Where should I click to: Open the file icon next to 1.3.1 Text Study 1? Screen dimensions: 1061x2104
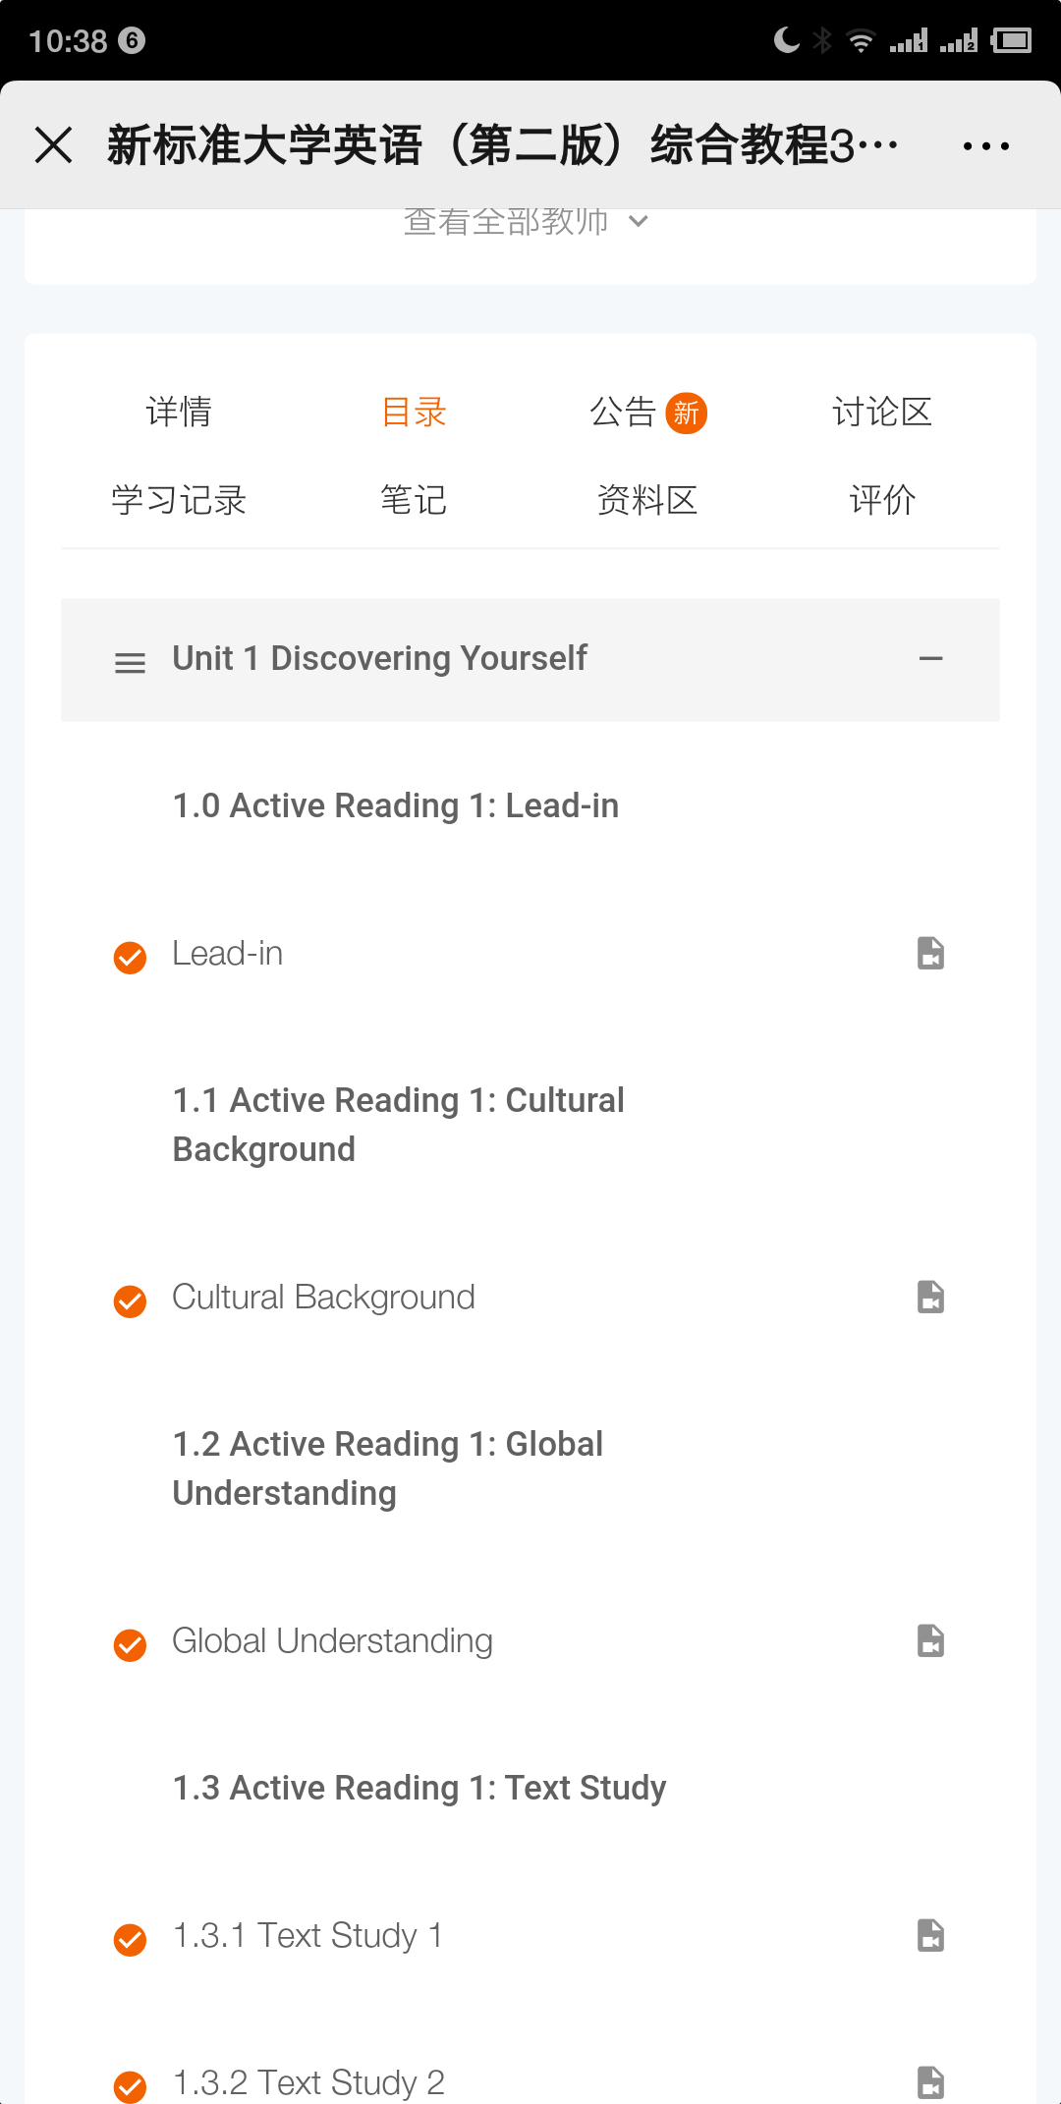[x=930, y=1935]
